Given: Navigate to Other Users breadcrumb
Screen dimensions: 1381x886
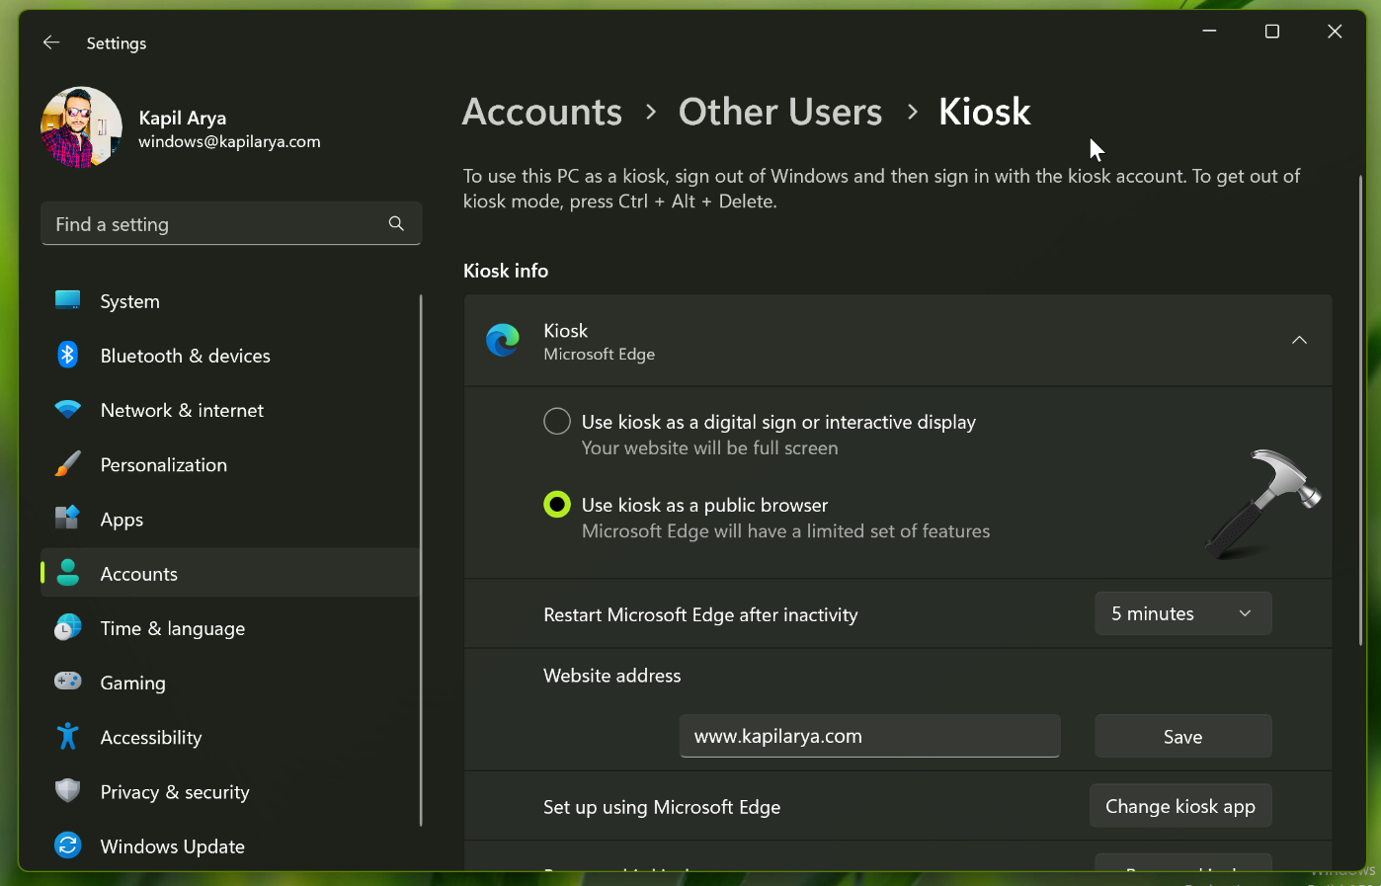Looking at the screenshot, I should 779,112.
